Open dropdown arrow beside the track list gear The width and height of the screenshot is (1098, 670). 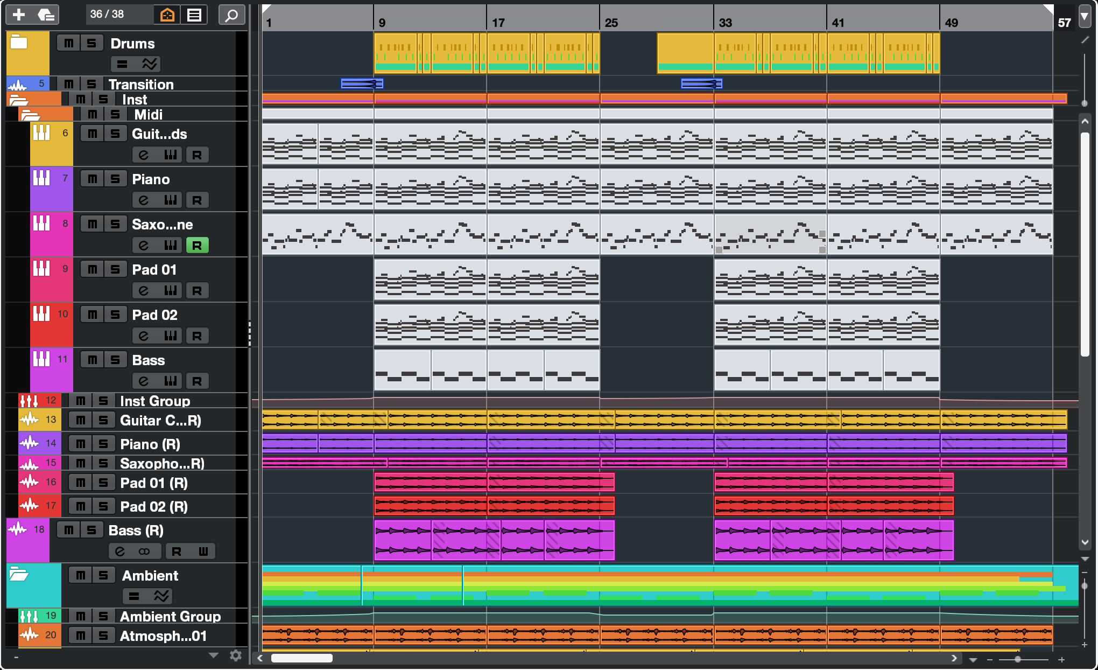click(214, 655)
